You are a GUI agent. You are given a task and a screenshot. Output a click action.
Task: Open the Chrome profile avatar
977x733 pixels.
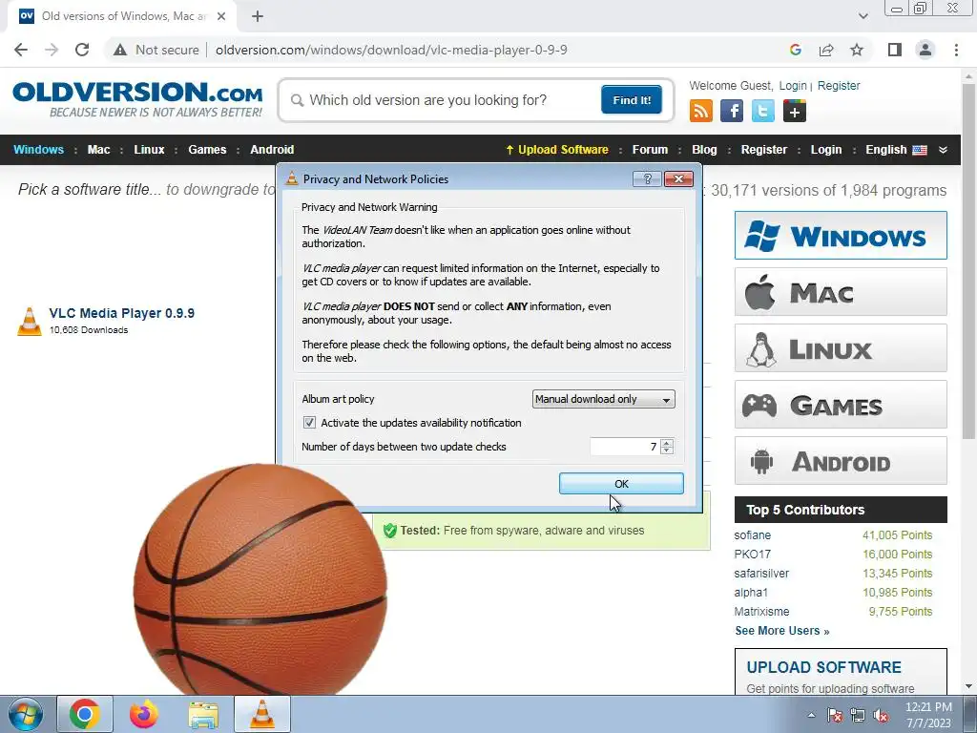[x=925, y=50]
